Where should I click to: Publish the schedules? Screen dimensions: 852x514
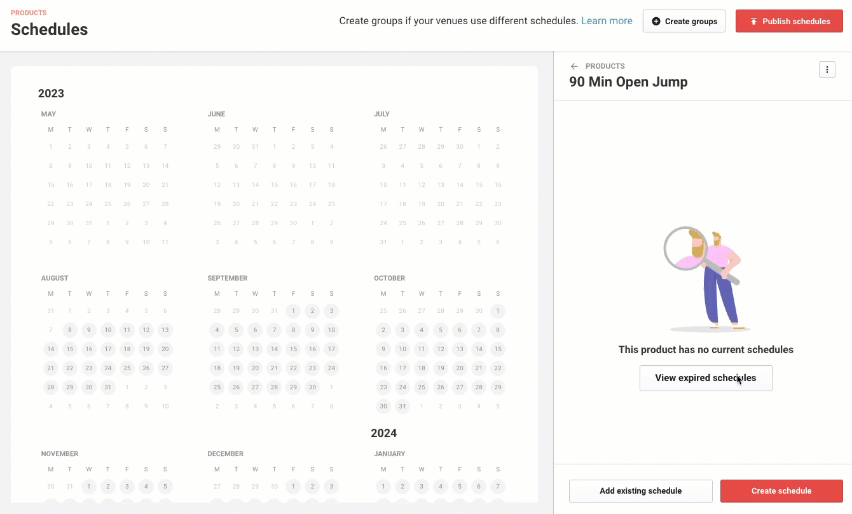point(789,21)
